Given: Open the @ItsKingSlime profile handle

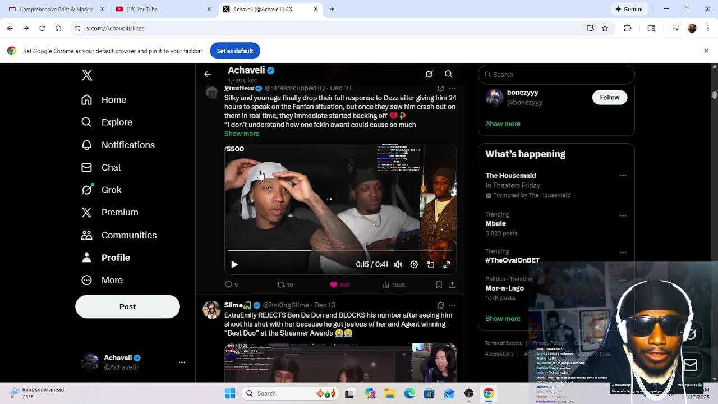Looking at the screenshot, I should tap(286, 305).
